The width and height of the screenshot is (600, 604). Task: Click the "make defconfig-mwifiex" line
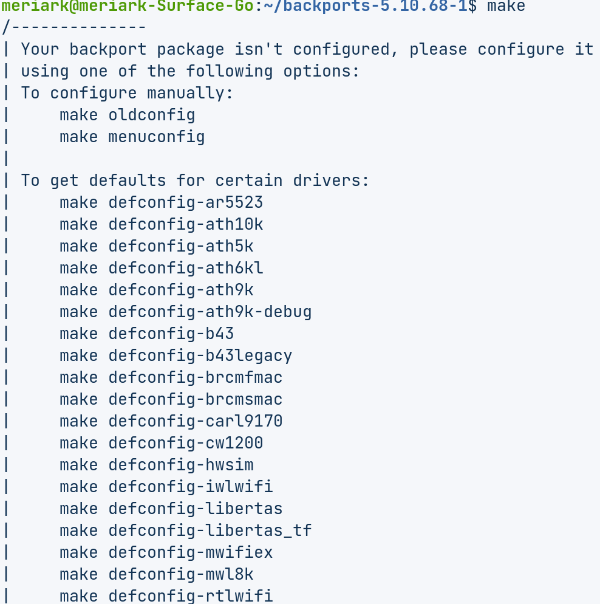coord(166,552)
